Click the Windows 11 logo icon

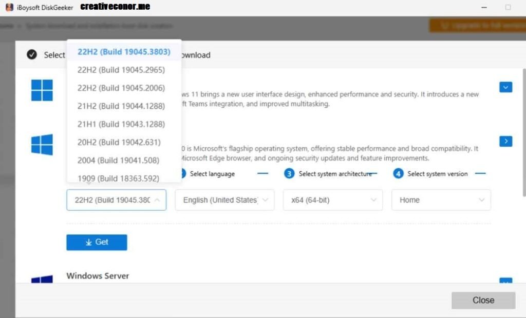tap(42, 90)
